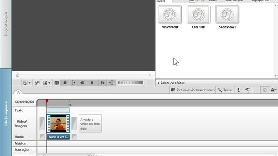This screenshot has height=156, width=278.
Task: Click the 'Arraste o vídeo ou foto aqui' placeholder
Action: (90, 123)
